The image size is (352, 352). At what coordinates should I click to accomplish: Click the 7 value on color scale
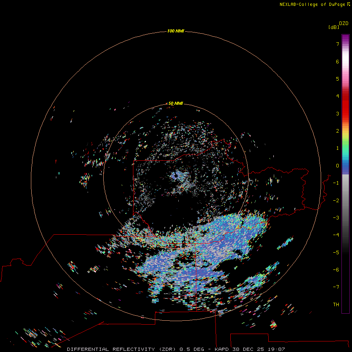pyautogui.click(x=338, y=44)
